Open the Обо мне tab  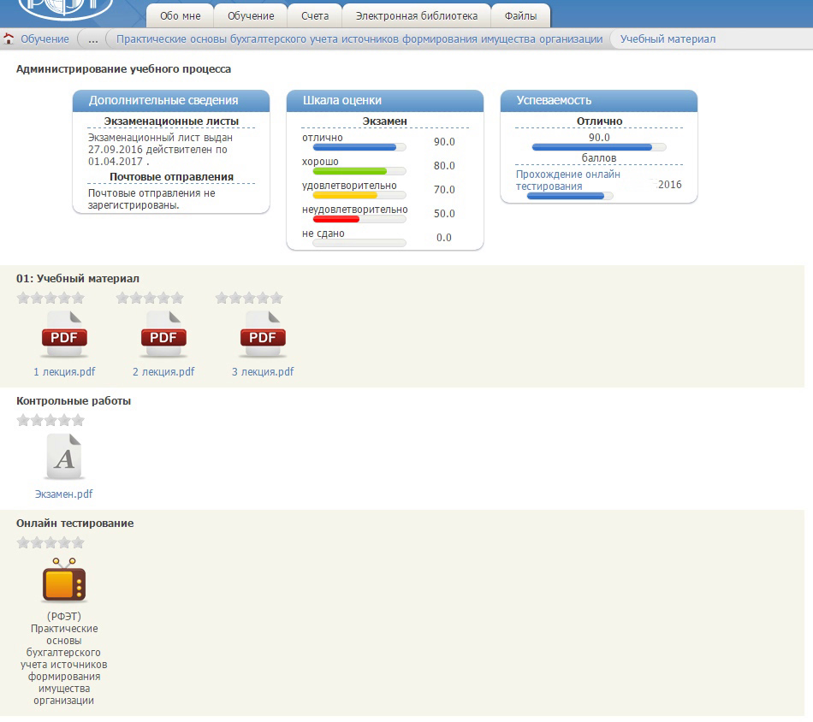(180, 16)
